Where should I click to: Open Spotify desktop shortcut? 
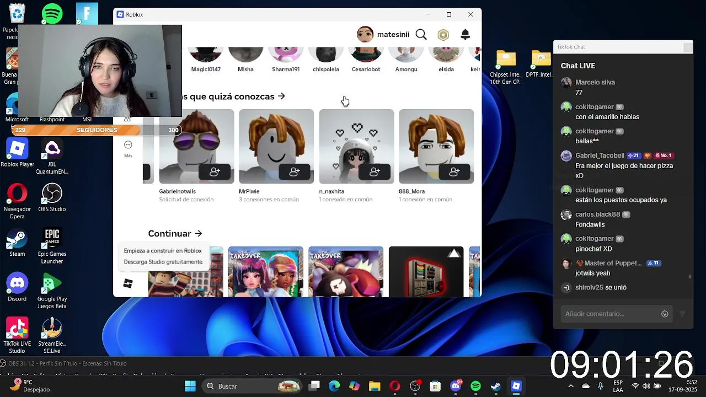52,13
